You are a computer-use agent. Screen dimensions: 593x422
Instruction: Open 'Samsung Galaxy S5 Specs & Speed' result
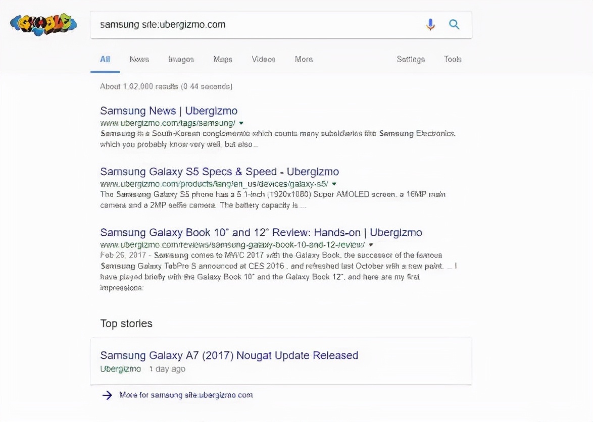point(219,172)
